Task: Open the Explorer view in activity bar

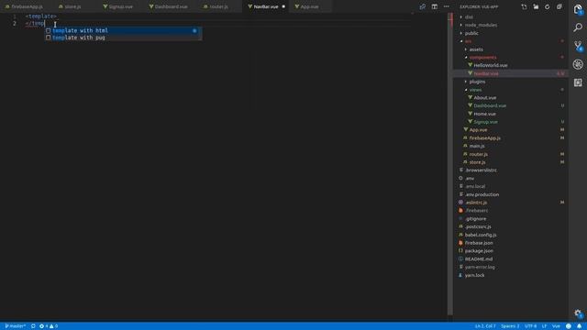Action: tap(578, 9)
